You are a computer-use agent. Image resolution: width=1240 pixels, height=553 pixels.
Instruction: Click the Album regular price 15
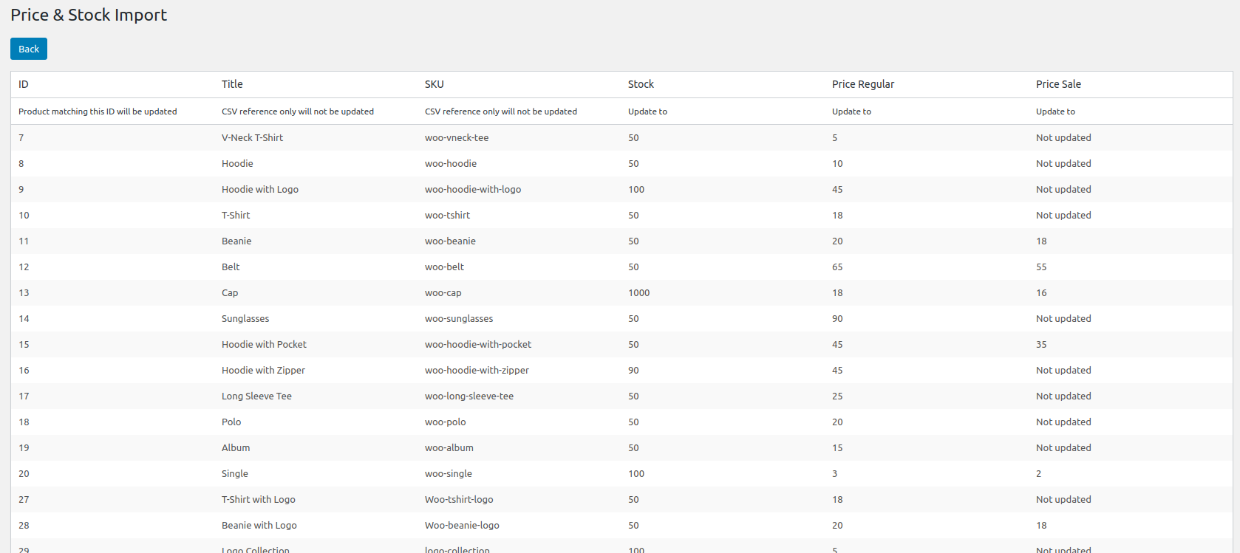(x=837, y=447)
